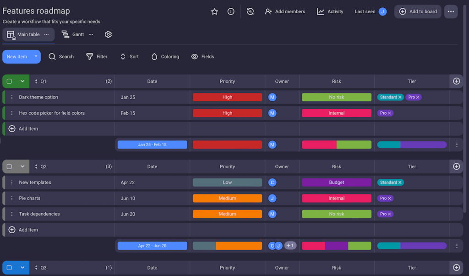Open row options for Dark theme option
The width and height of the screenshot is (469, 276).
(x=11, y=97)
